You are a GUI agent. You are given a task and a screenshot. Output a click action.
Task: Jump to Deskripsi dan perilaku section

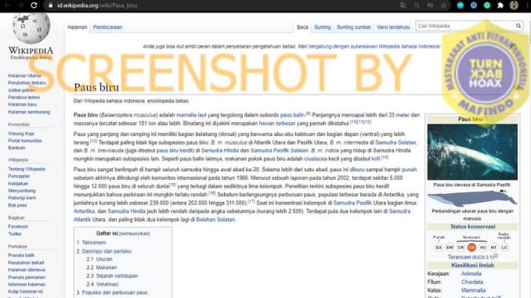(x=107, y=251)
